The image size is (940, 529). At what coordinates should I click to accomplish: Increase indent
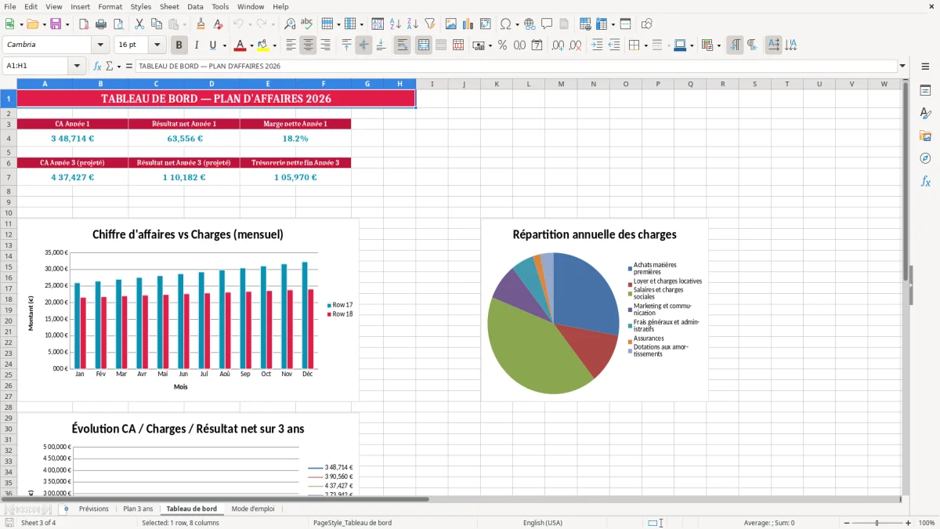597,45
